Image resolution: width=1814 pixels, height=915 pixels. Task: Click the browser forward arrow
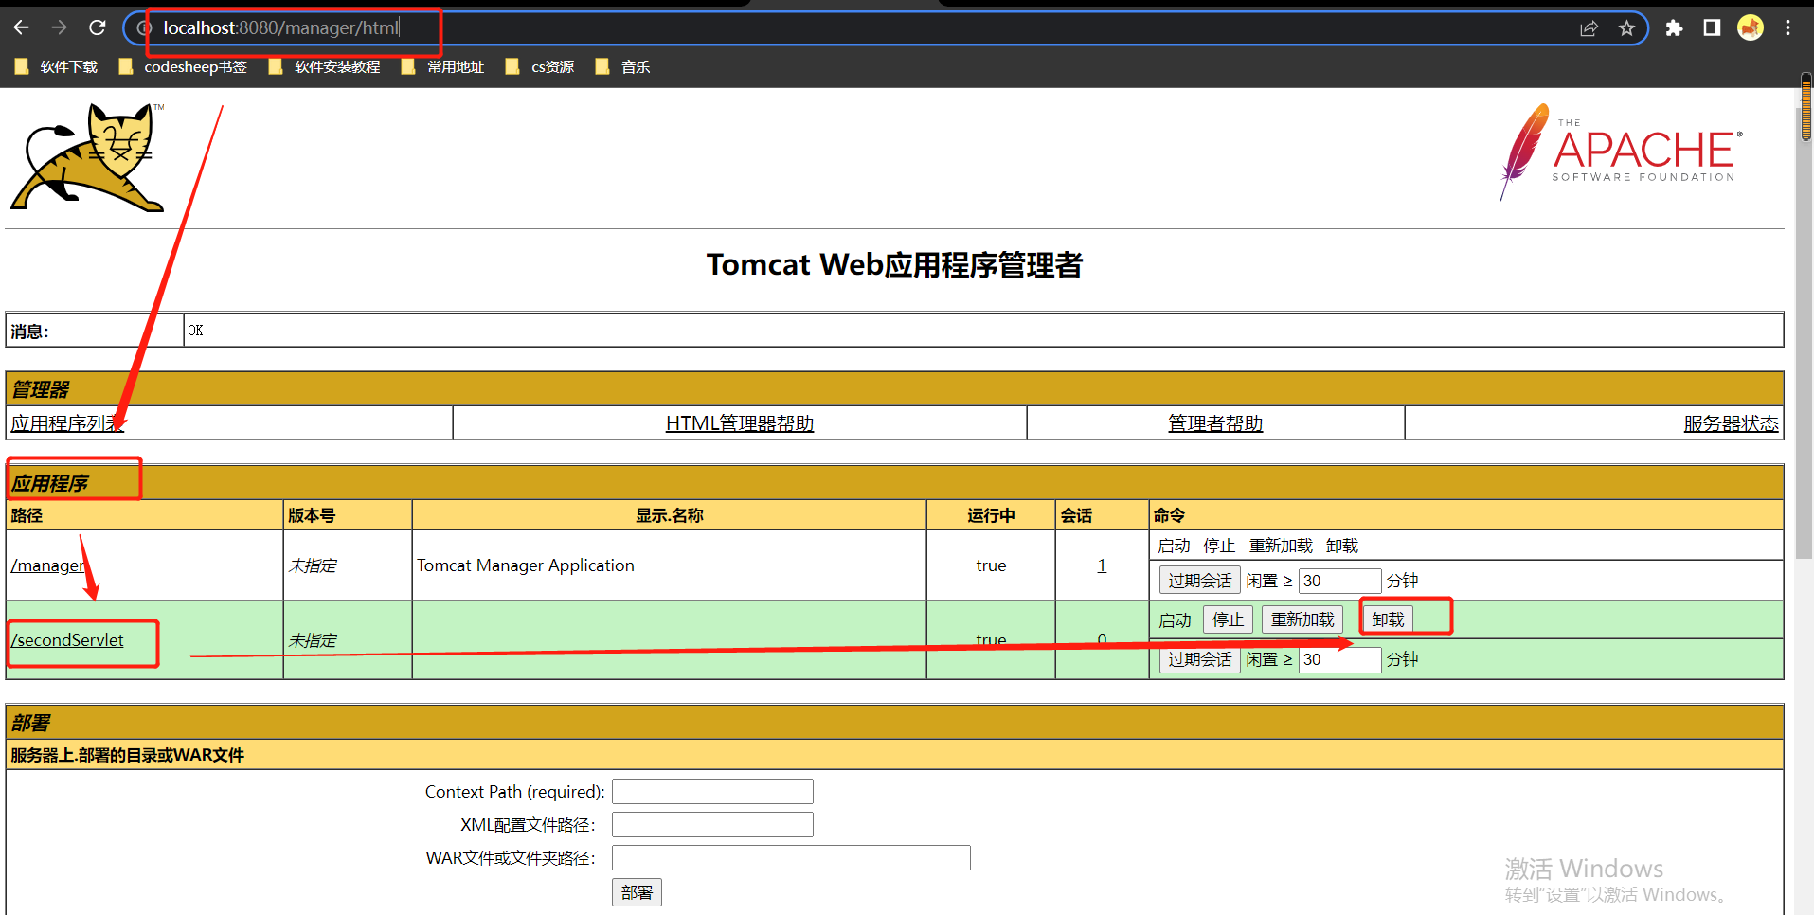pos(60,27)
